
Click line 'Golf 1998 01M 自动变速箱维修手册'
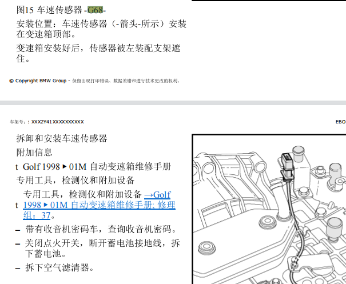[x=97, y=167]
